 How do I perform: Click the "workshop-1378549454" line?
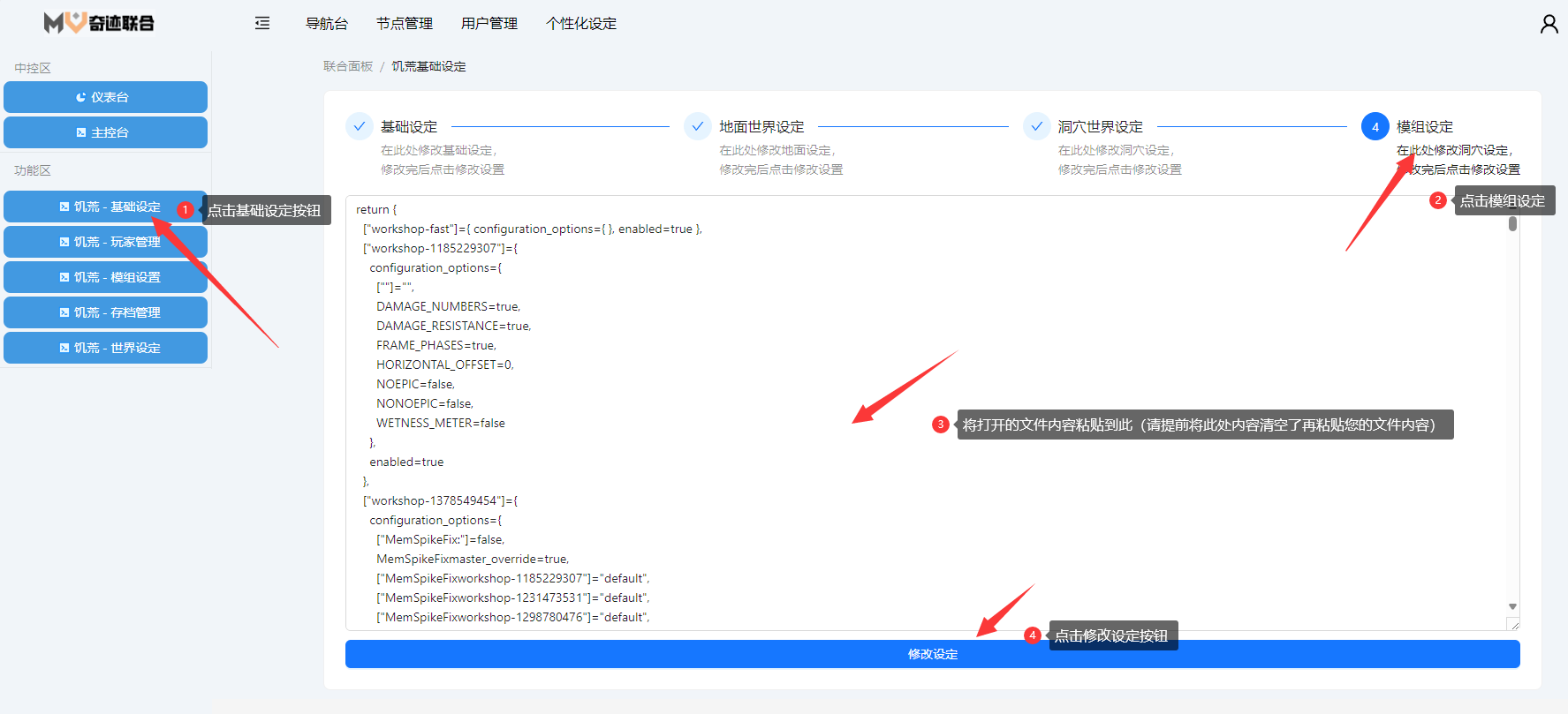click(440, 500)
